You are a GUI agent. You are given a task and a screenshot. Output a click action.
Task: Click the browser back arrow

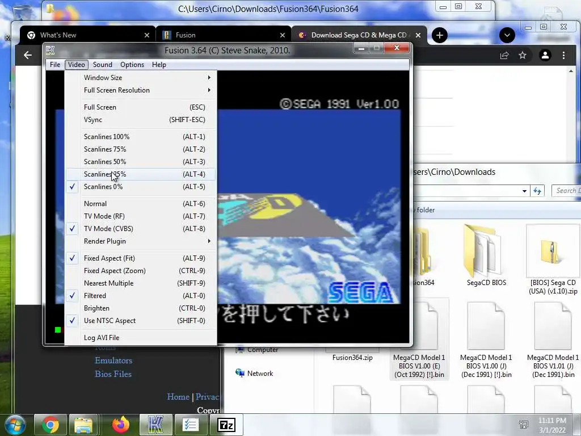pos(28,55)
